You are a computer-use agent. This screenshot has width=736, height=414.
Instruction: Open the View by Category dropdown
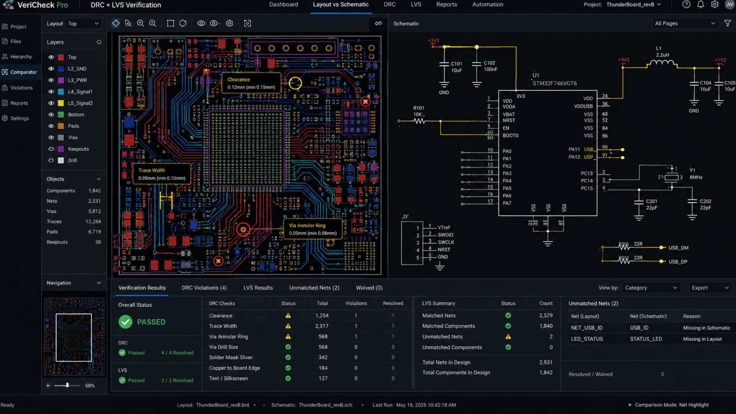[651, 288]
